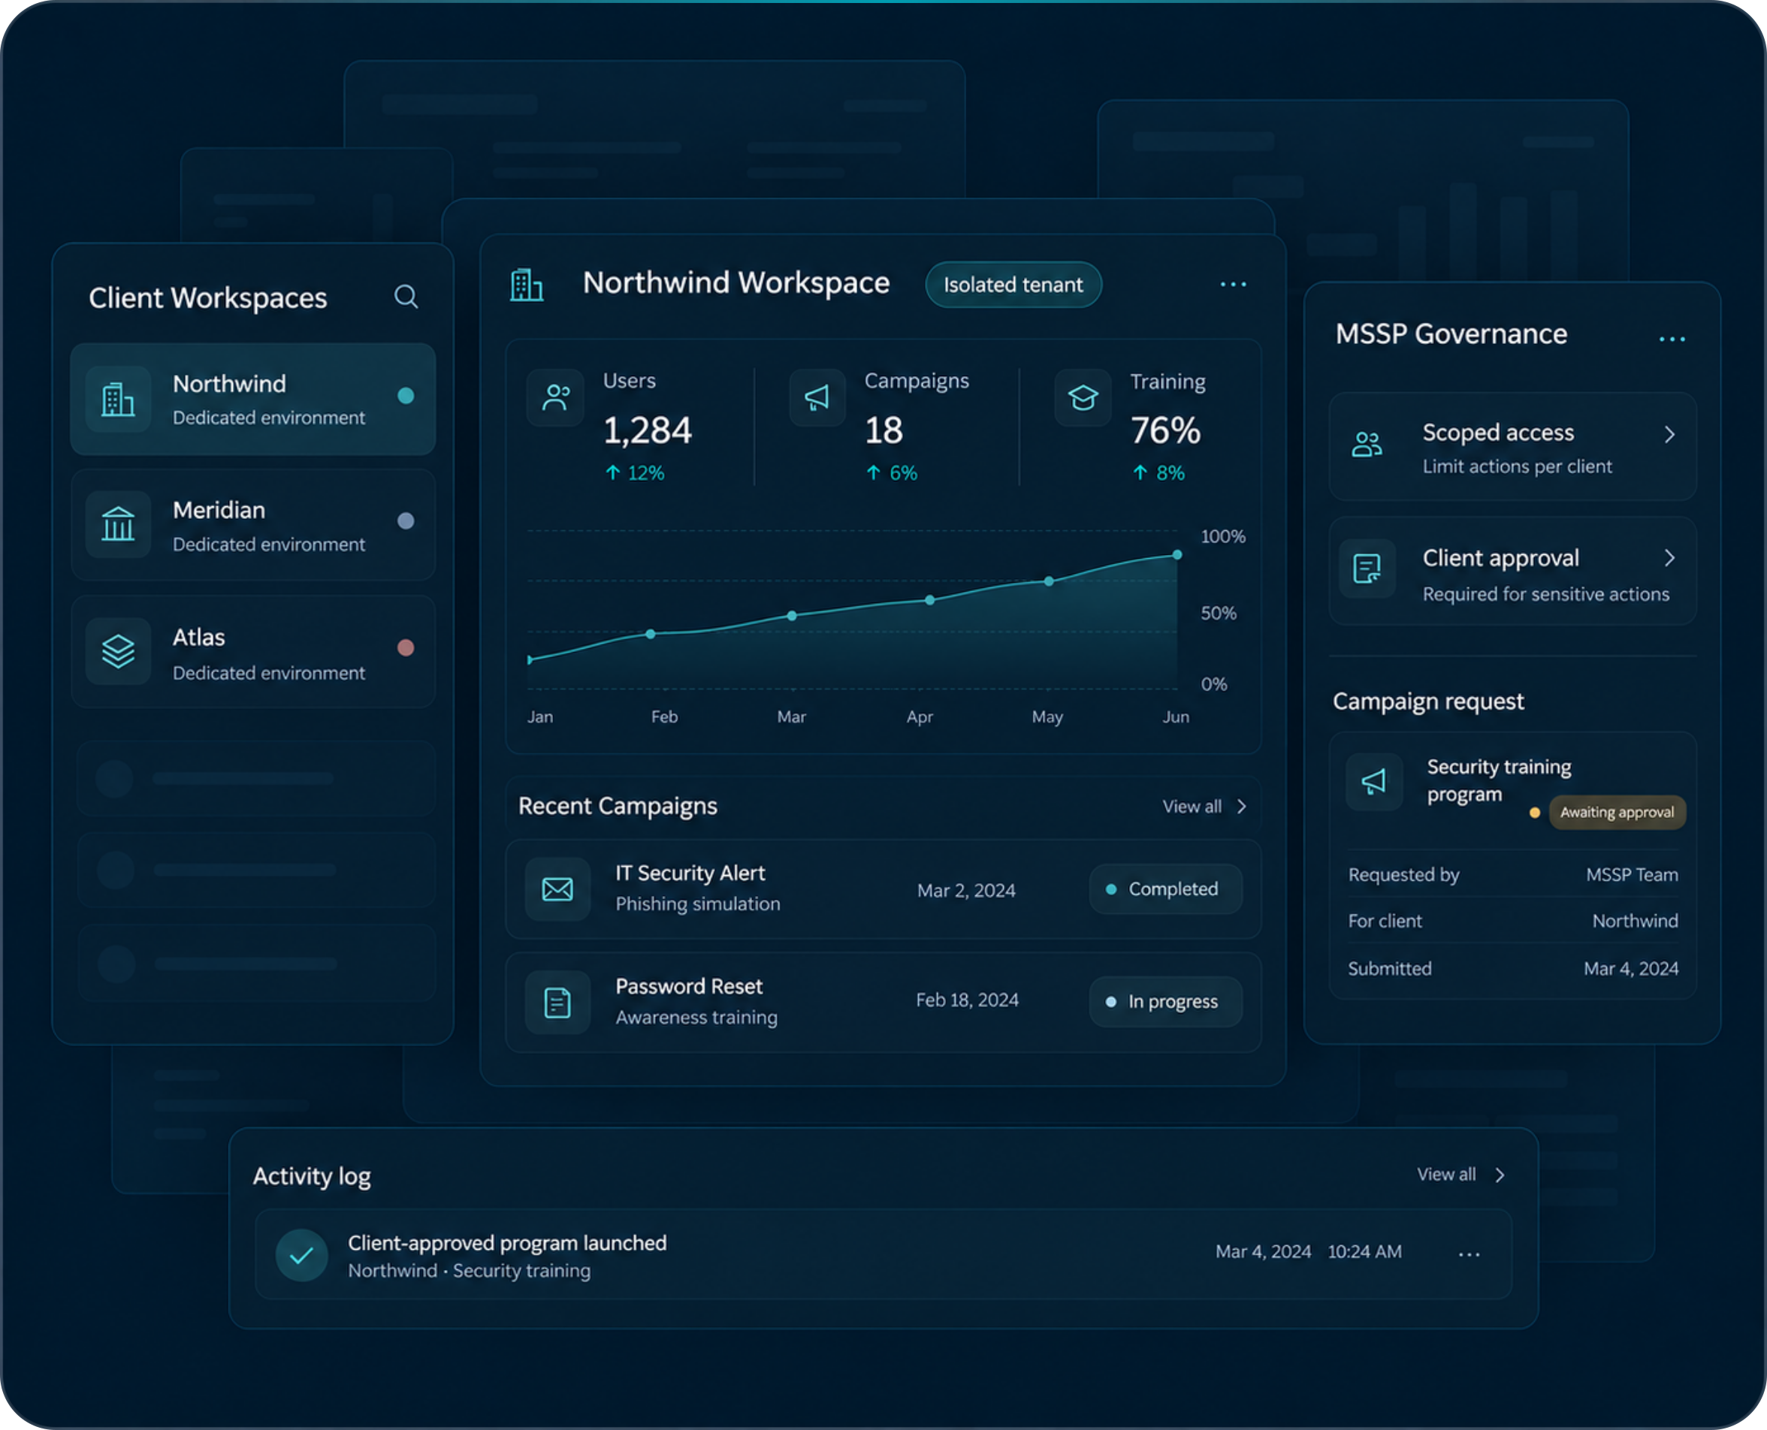Click the 8% training growth indicator
The width and height of the screenshot is (1767, 1430).
click(1159, 474)
